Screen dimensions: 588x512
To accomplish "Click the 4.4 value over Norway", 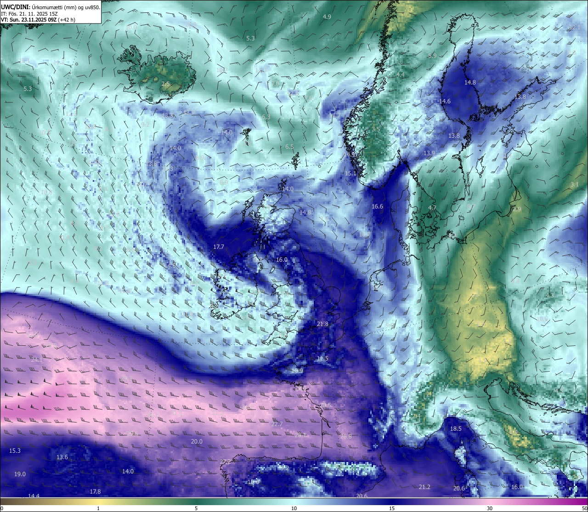I will [401, 75].
